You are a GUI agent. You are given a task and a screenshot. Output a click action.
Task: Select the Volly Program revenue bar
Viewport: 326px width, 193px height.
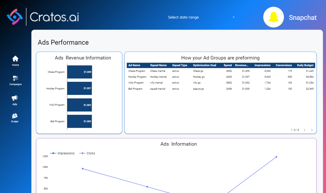(x=79, y=105)
